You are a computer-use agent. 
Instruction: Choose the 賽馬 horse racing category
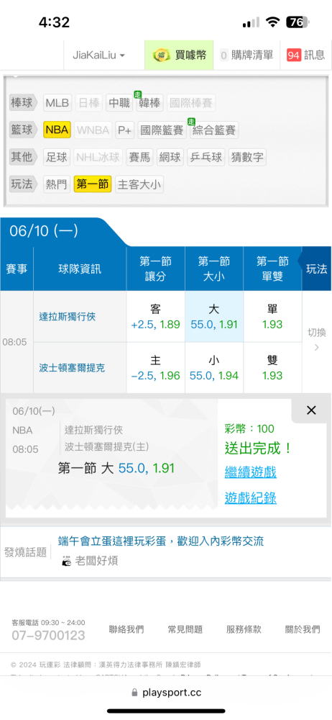click(139, 157)
